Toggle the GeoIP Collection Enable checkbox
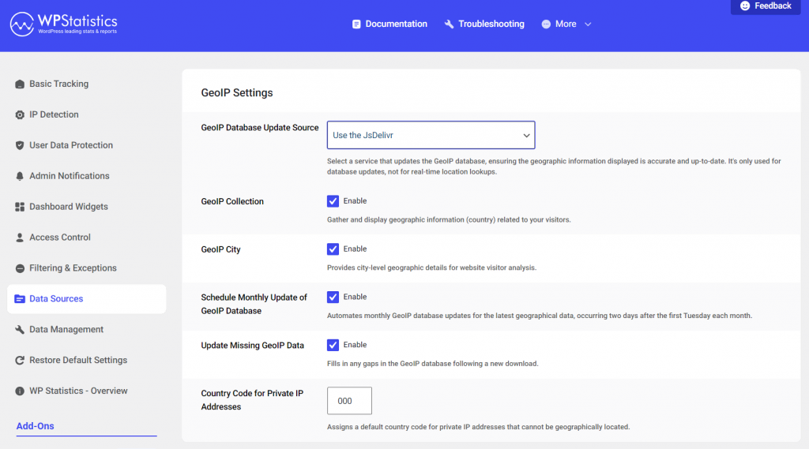 (333, 201)
